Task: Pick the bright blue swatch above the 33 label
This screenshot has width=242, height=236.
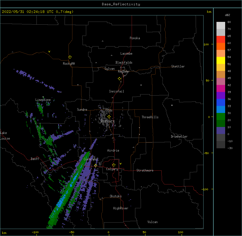Action: [x=221, y=102]
